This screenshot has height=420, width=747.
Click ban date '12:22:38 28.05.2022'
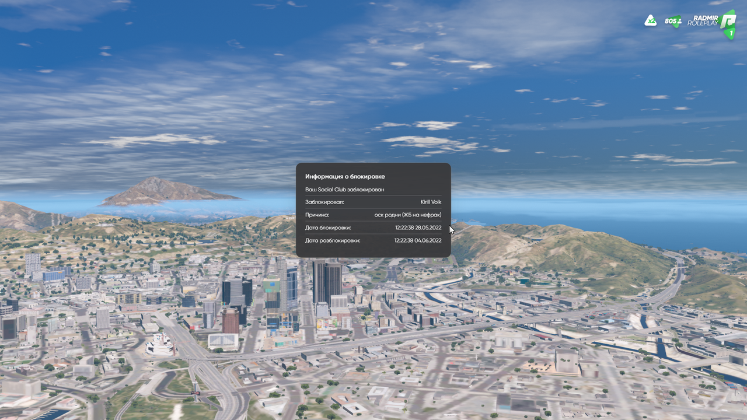pos(418,228)
